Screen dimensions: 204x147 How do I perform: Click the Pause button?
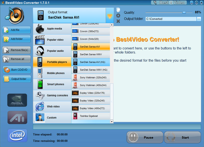(145, 137)
